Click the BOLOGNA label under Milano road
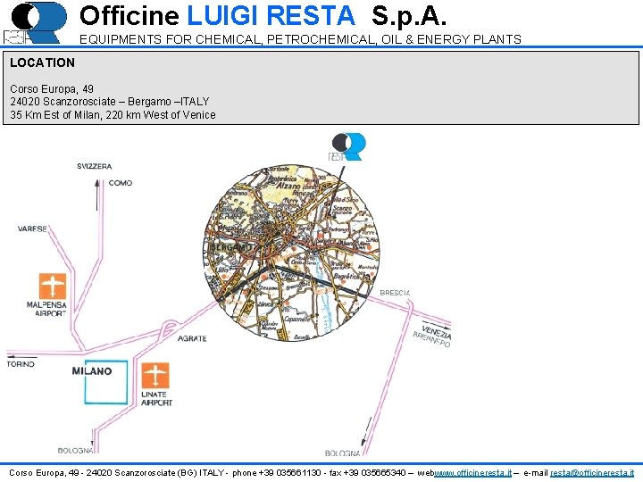 click(x=75, y=451)
